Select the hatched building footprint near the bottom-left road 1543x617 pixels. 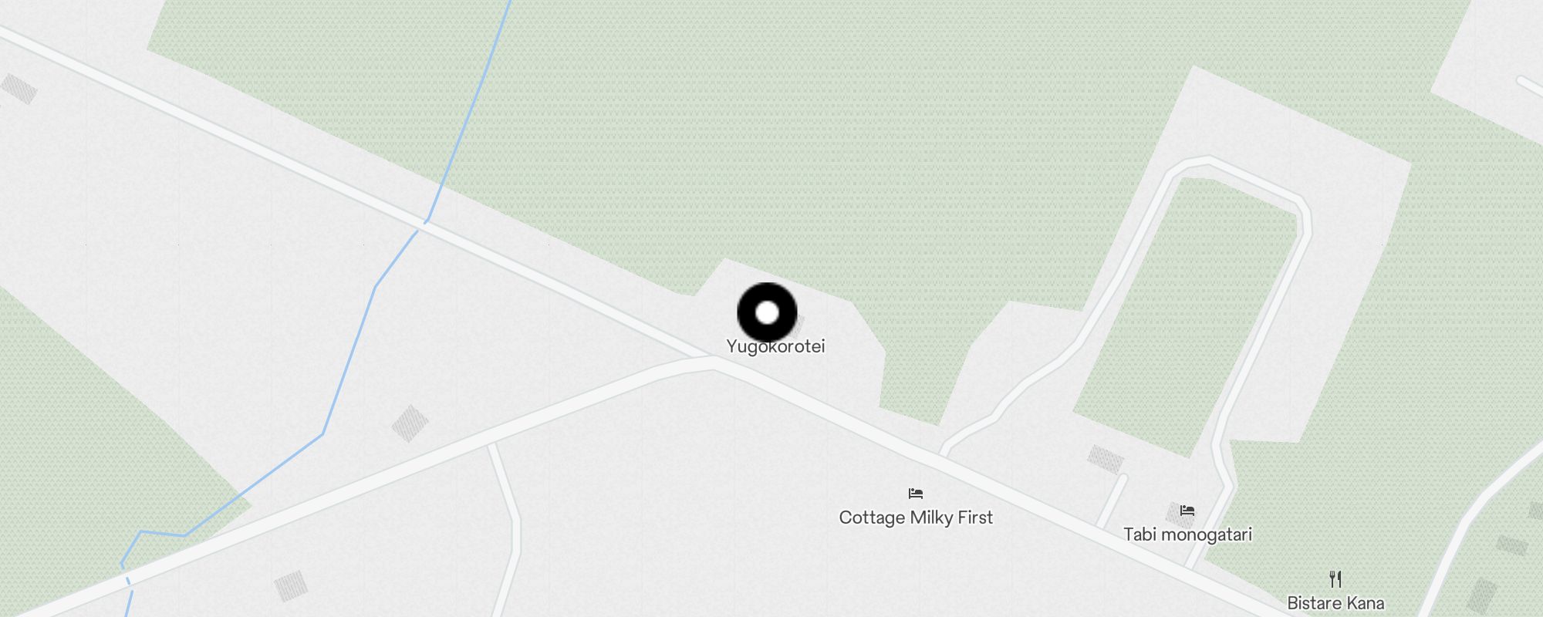tap(291, 586)
